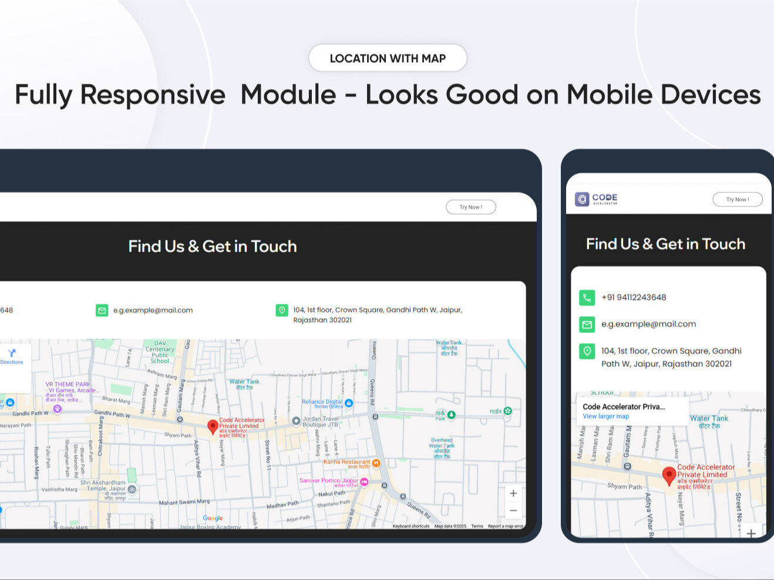This screenshot has height=580, width=774.
Task: Zoom out with the minus map control
Action: point(513,510)
